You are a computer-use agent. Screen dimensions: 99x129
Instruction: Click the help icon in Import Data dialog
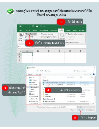coord(94,74)
